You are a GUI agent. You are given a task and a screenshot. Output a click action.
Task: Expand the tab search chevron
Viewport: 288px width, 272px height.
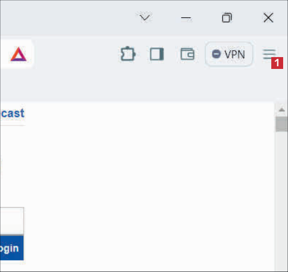[x=145, y=18]
